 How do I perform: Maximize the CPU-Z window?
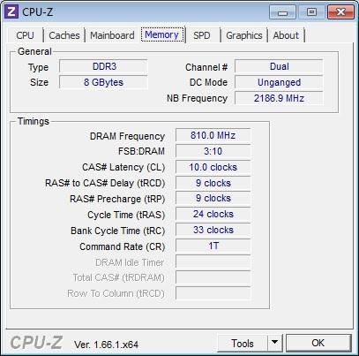[311, 12]
